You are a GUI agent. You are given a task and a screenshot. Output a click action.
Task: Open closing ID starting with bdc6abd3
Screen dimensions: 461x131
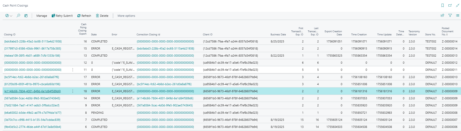(x=33, y=41)
